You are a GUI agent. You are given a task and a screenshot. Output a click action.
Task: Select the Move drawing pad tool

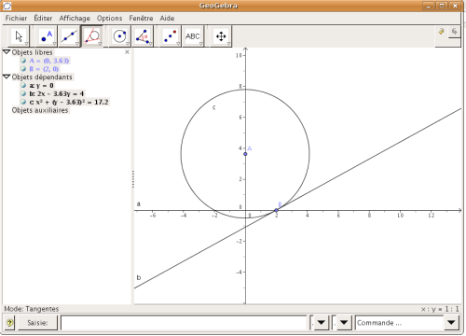tap(221, 36)
